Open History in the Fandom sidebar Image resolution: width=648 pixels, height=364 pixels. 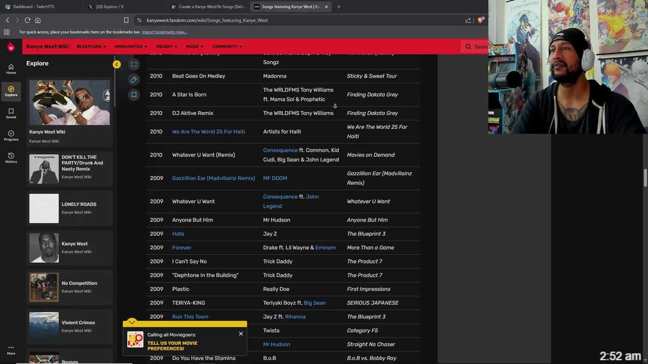click(x=11, y=158)
